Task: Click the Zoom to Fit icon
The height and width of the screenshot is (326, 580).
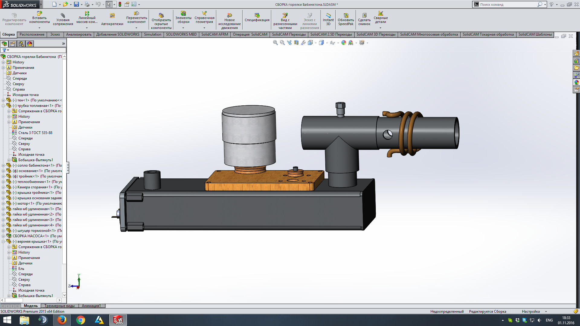Action: [275, 43]
